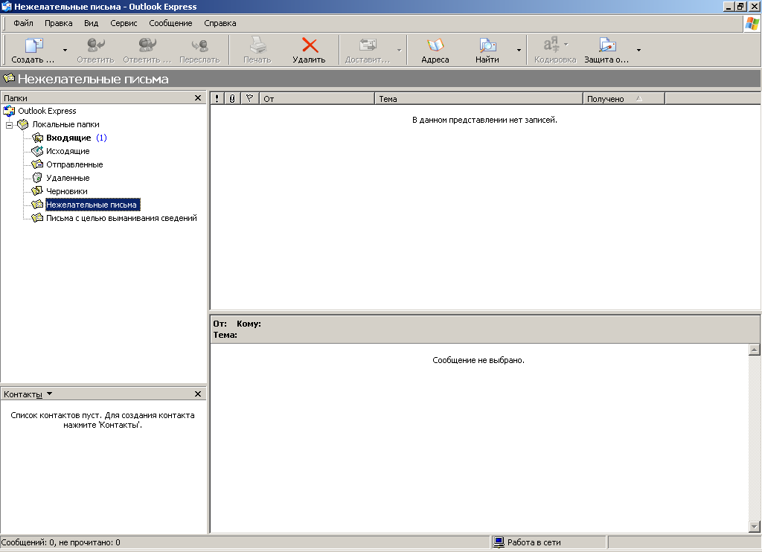Viewport: 762px width, 552px height.
Task: Click the Создать (create mail) toolbar icon
Action: click(33, 45)
